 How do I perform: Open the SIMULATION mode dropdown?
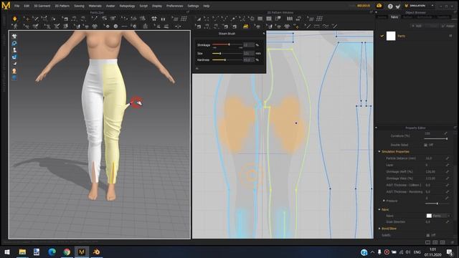[419, 6]
